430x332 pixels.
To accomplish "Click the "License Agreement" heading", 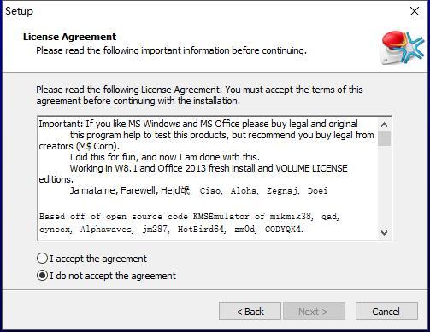I will coord(69,37).
